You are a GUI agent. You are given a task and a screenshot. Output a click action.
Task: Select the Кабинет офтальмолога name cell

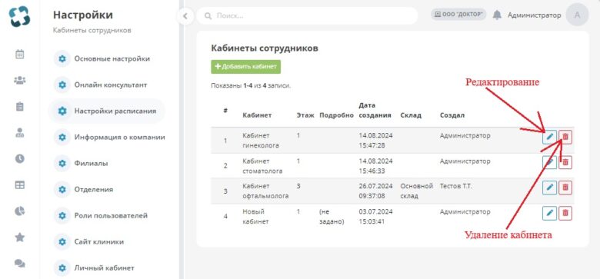[x=265, y=191]
